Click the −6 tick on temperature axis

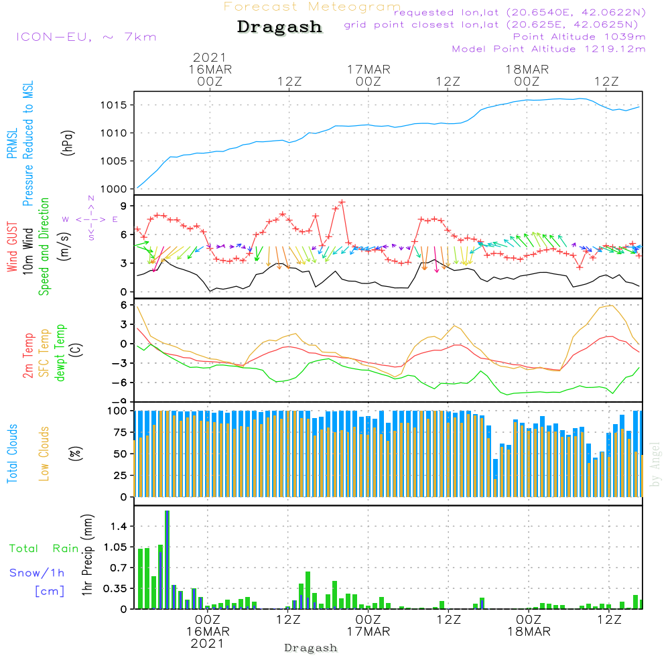click(119, 383)
